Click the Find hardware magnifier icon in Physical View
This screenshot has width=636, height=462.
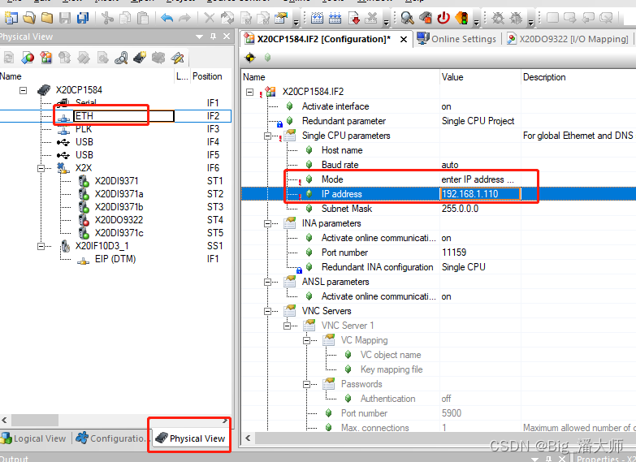[x=121, y=58]
